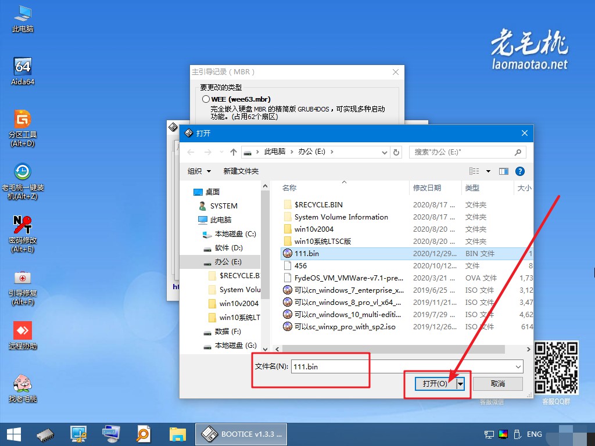Open the Windows Start menu
The height and width of the screenshot is (446, 595).
point(14,434)
